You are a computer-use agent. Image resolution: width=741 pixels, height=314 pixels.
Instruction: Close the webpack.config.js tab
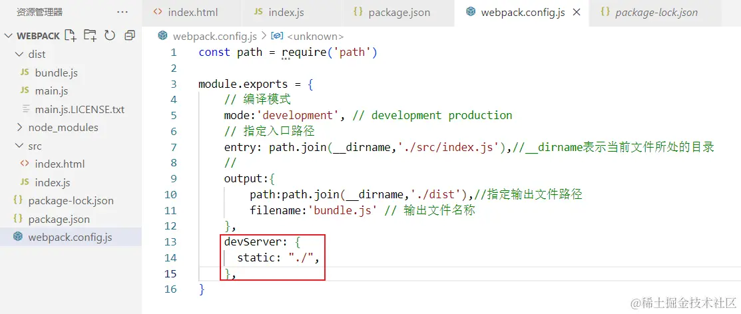pos(577,13)
